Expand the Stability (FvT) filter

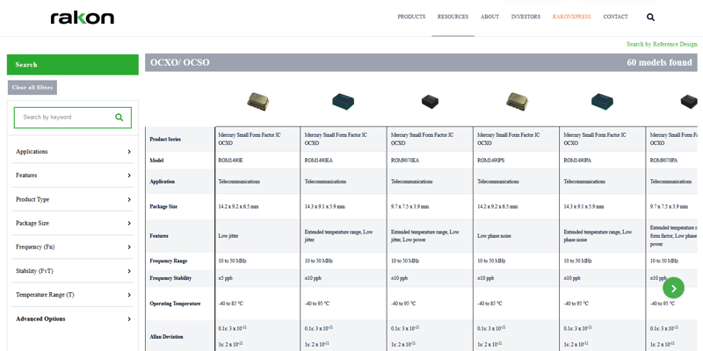(73, 271)
